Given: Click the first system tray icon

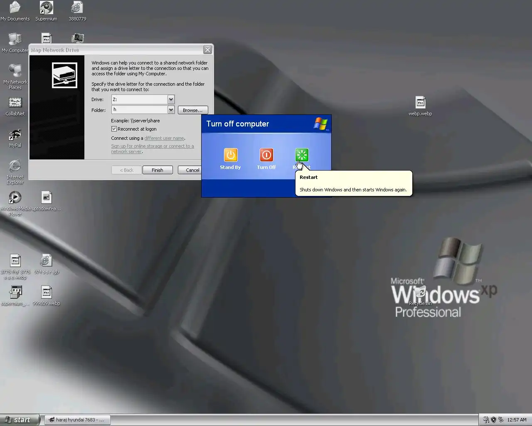Looking at the screenshot, I should point(486,420).
